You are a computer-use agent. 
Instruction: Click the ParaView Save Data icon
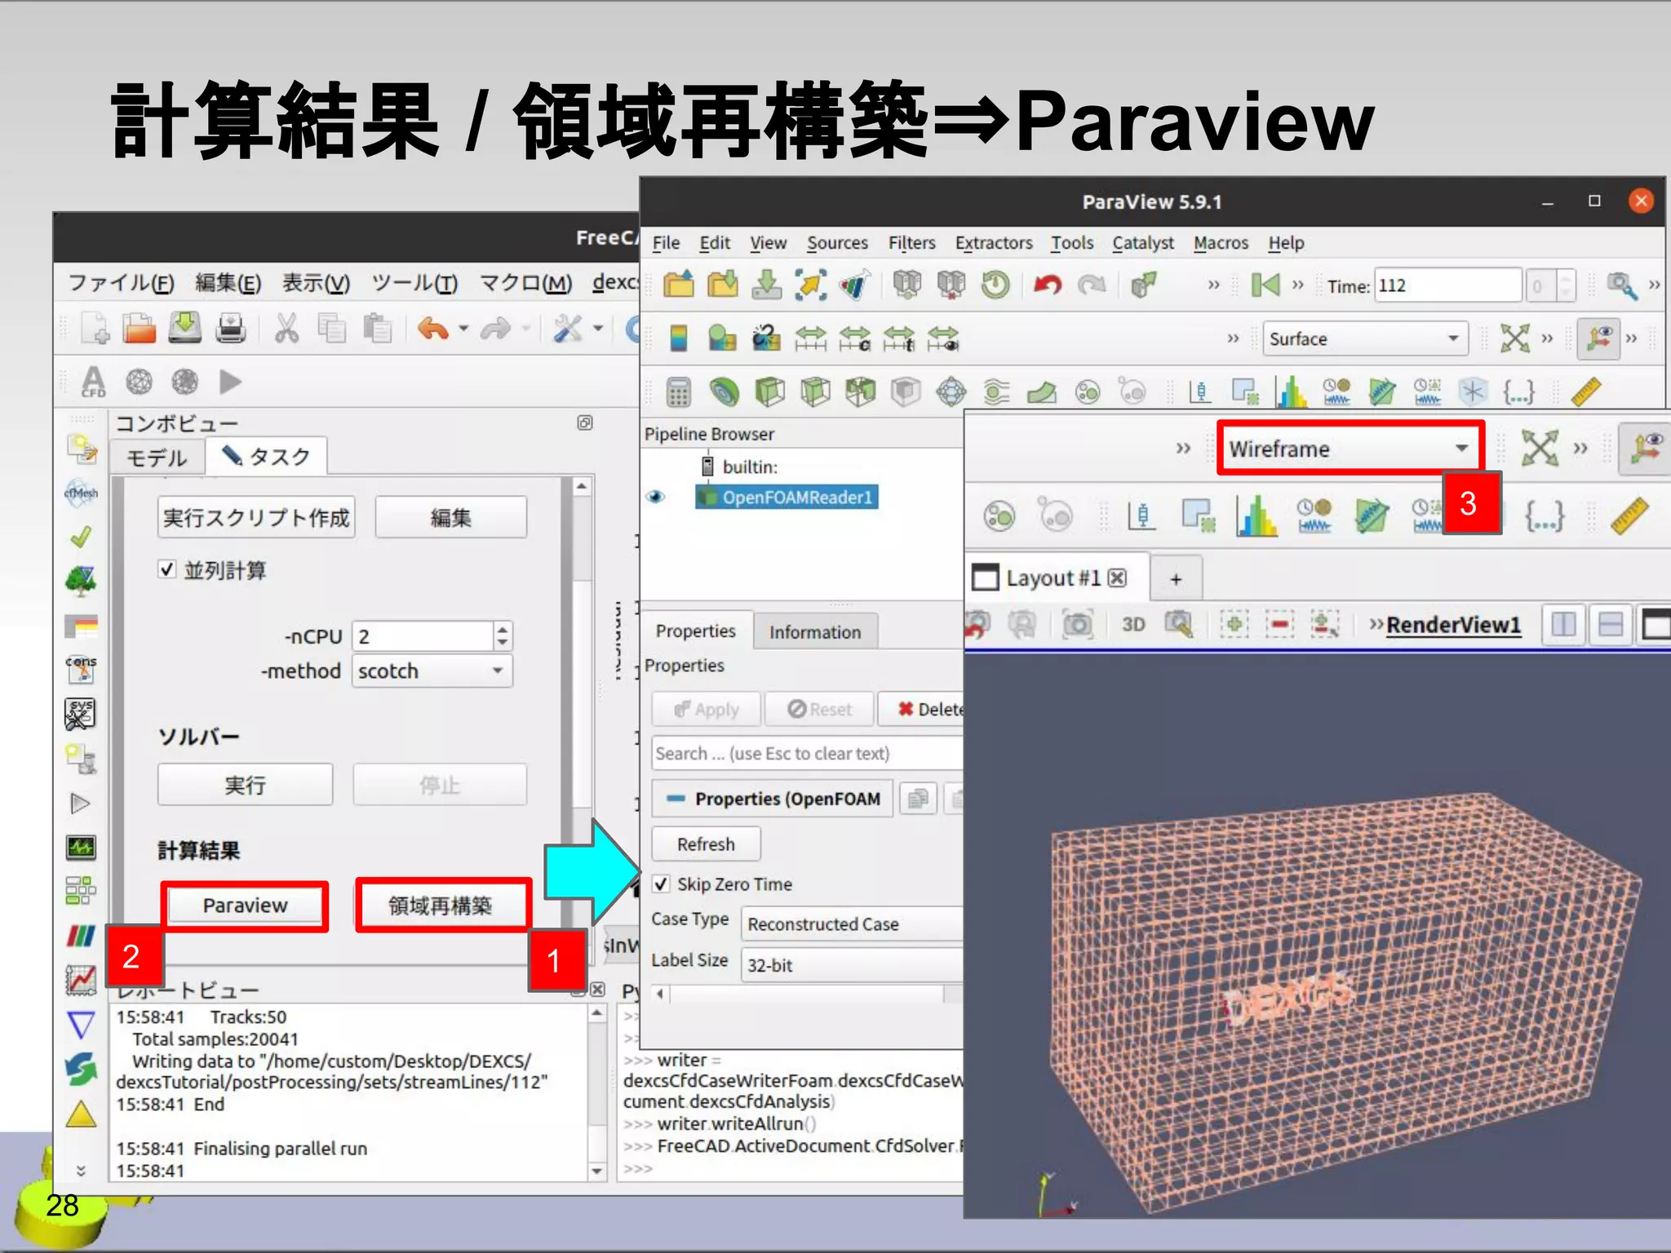coord(766,285)
